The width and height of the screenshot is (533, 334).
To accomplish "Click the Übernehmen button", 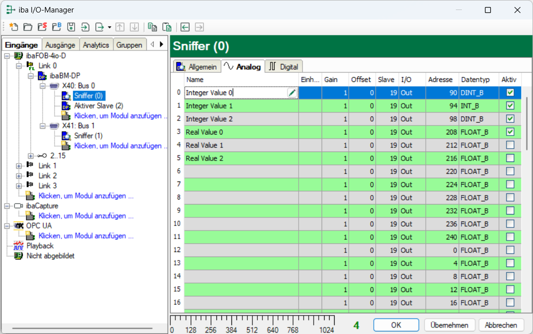I will pyautogui.click(x=449, y=325).
